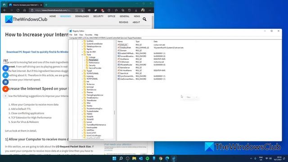Close the Edge article tab

click(x=41, y=5)
